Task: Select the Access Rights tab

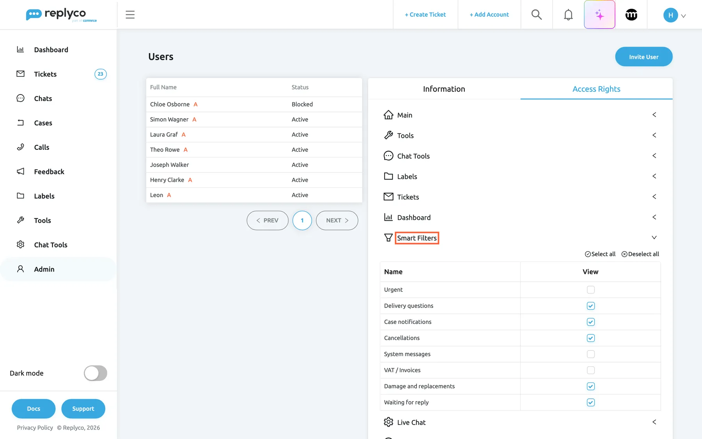Action: pyautogui.click(x=596, y=89)
